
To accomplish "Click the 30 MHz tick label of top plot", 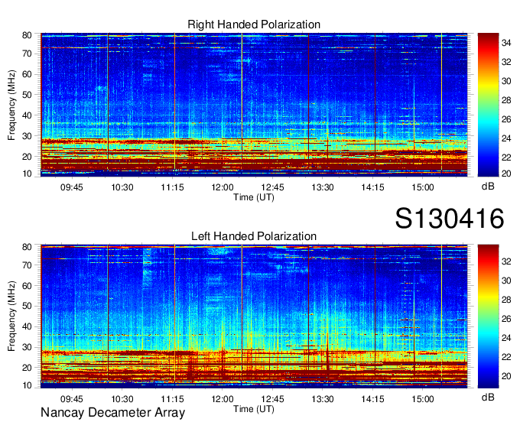I will pyautogui.click(x=27, y=136).
